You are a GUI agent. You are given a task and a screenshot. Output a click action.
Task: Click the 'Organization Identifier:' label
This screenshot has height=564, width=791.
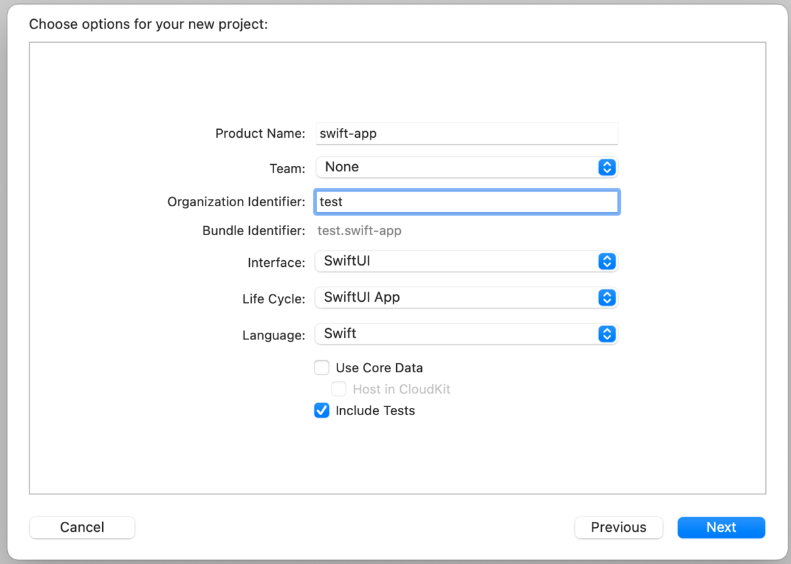[x=236, y=202]
